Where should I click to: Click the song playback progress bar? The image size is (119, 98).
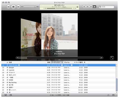point(59,8)
